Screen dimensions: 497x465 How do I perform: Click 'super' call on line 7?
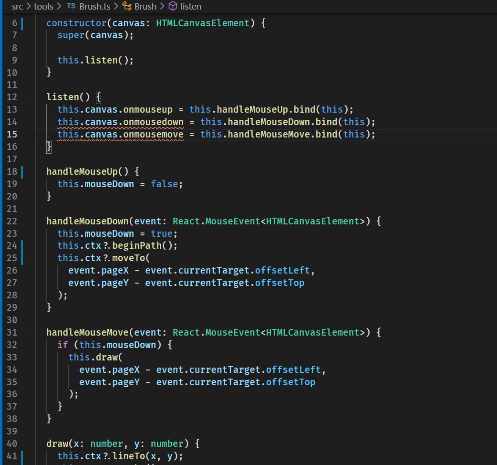coord(71,35)
